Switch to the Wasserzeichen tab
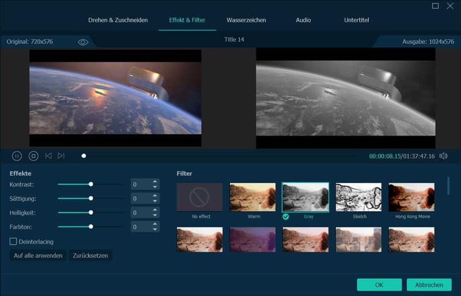Image resolution: width=461 pixels, height=296 pixels. coord(246,20)
